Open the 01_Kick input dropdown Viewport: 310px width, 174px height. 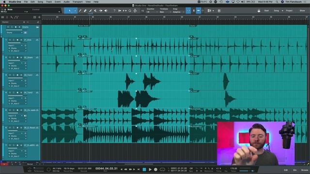(x=15, y=45)
